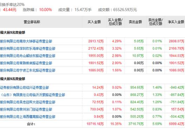The height and width of the screenshot is (129, 185).
Task: Click the 买入金额 column header
Action: [x=94, y=22]
